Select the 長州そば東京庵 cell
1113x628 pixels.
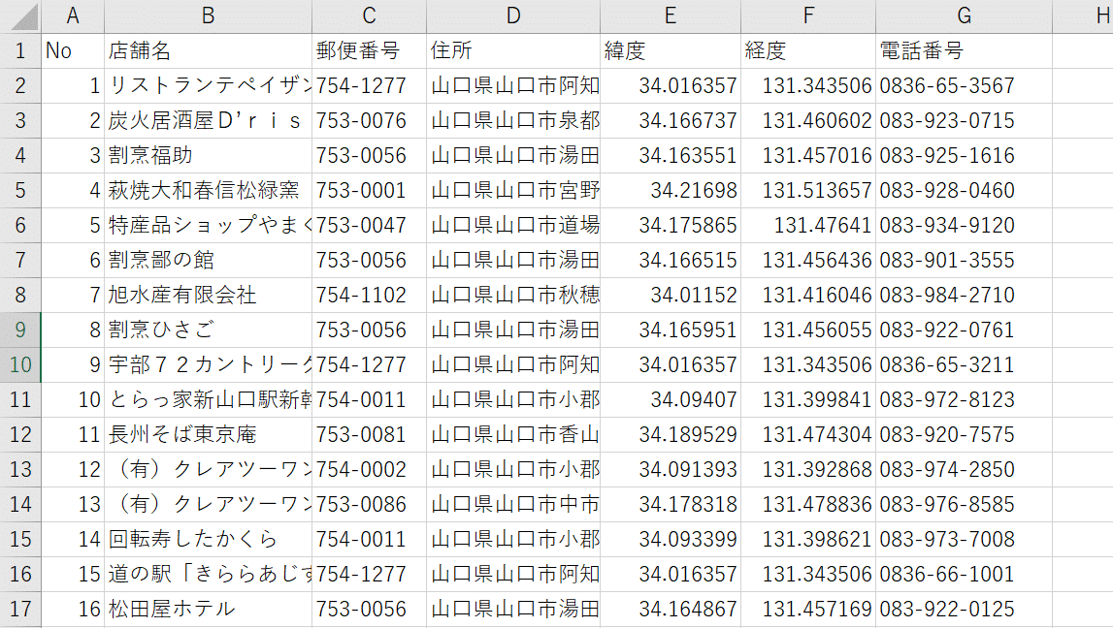click(208, 434)
